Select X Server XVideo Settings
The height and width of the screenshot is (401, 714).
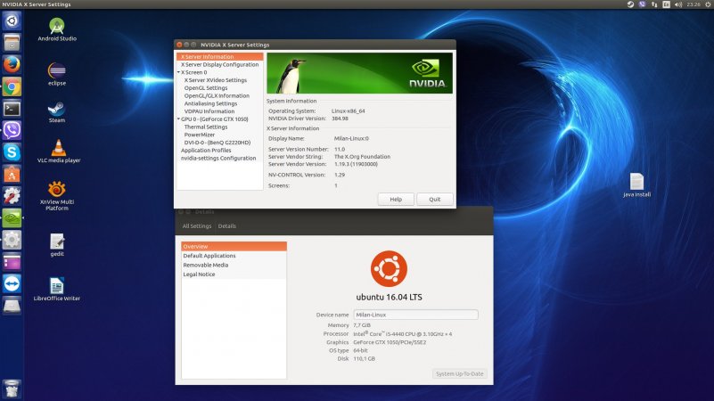click(216, 80)
